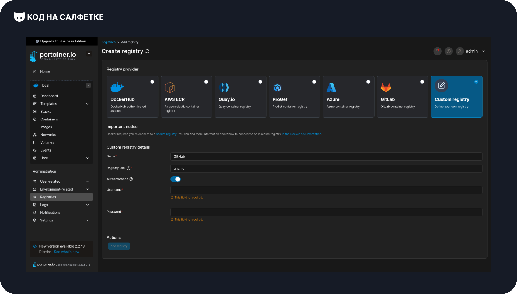Screen dimensions: 517x294
Task: Click the AWS ECR box logo
Action: tap(170, 87)
